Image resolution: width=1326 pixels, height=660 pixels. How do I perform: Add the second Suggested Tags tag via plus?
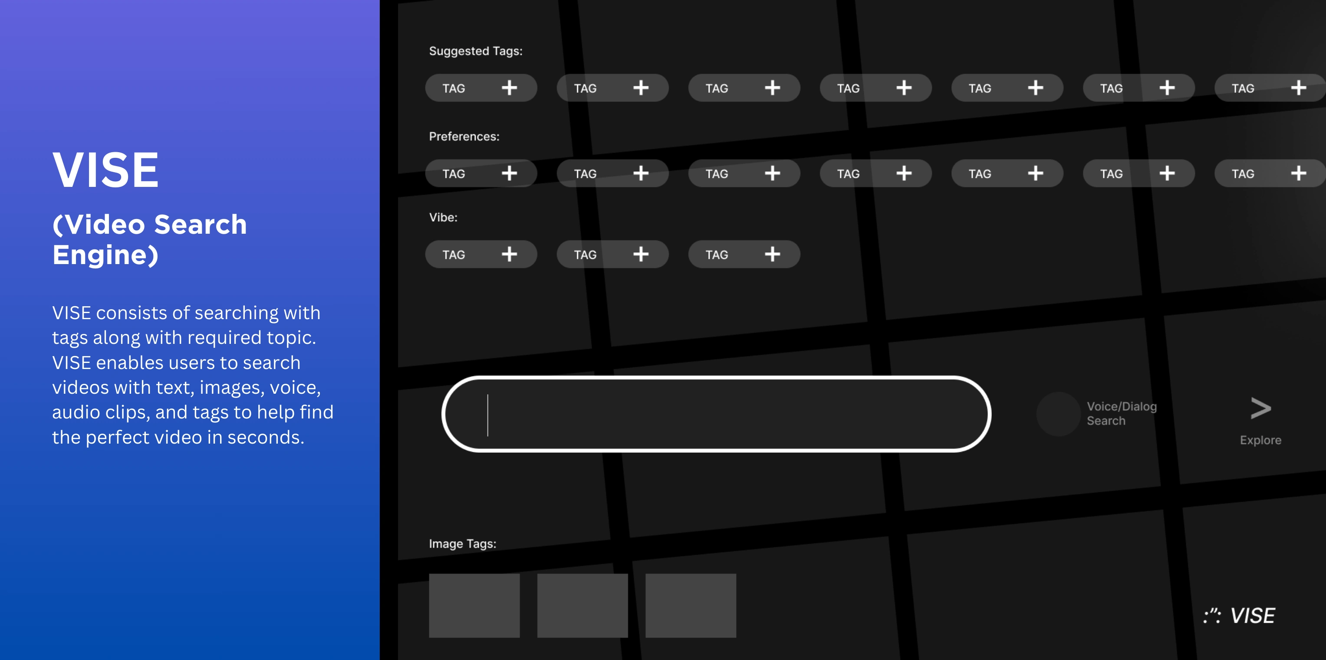click(641, 88)
